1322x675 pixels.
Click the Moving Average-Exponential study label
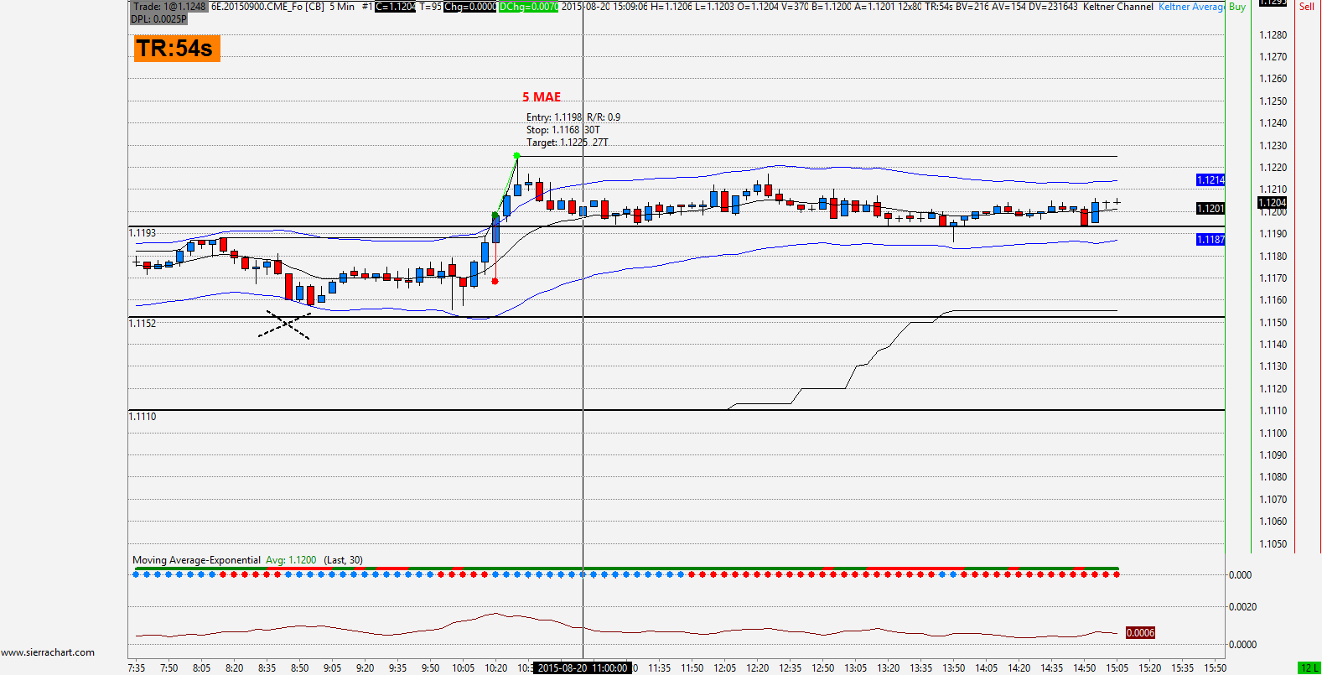tap(197, 560)
